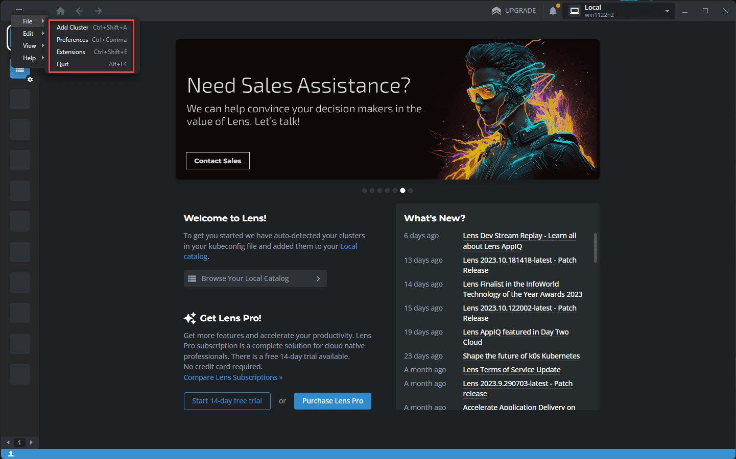Open Lens Dev Stream Replay news link
Screen dimensions: 736x459
point(519,241)
